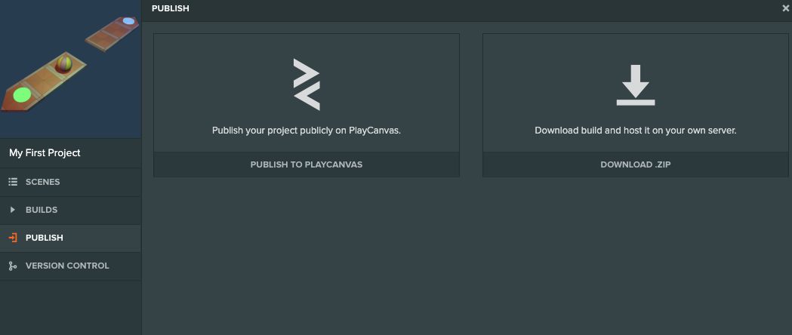This screenshot has width=792, height=335.
Task: Click the project thumbnail image
Action: [70, 69]
